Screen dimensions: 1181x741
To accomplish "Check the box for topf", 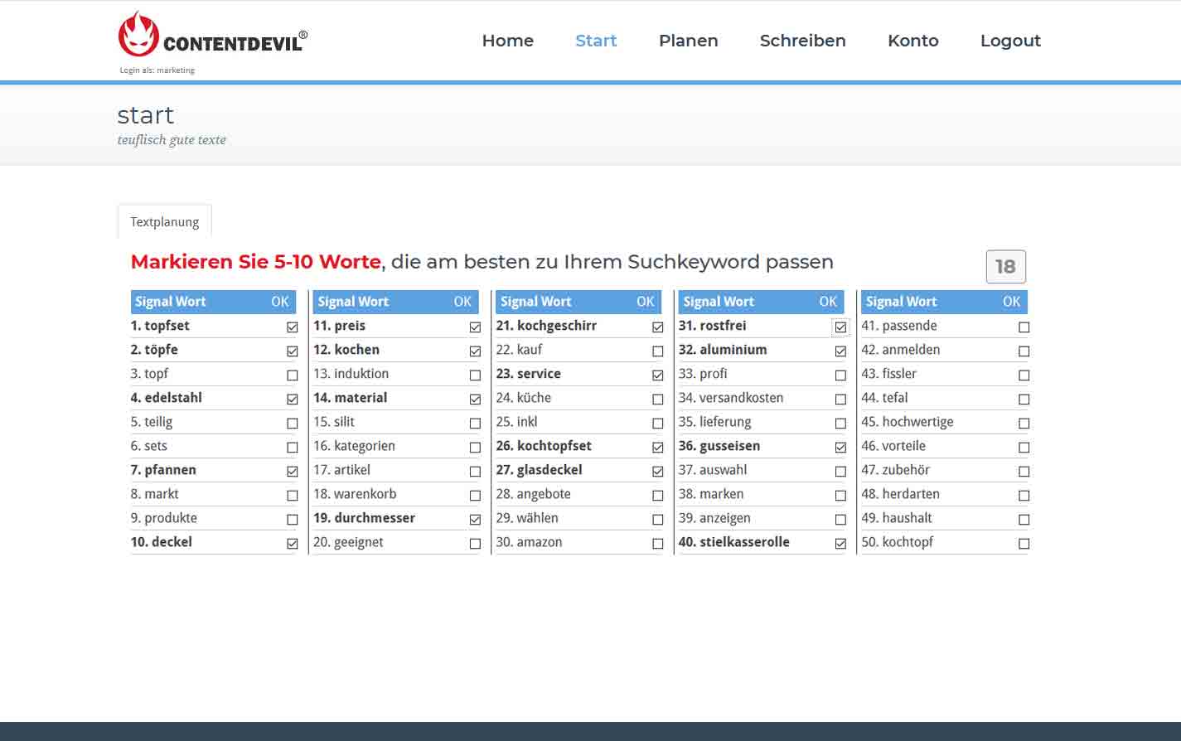I will tap(293, 375).
